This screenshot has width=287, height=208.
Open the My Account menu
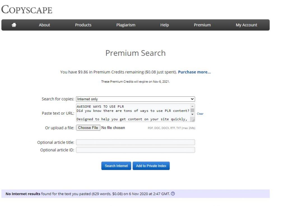coord(246,25)
